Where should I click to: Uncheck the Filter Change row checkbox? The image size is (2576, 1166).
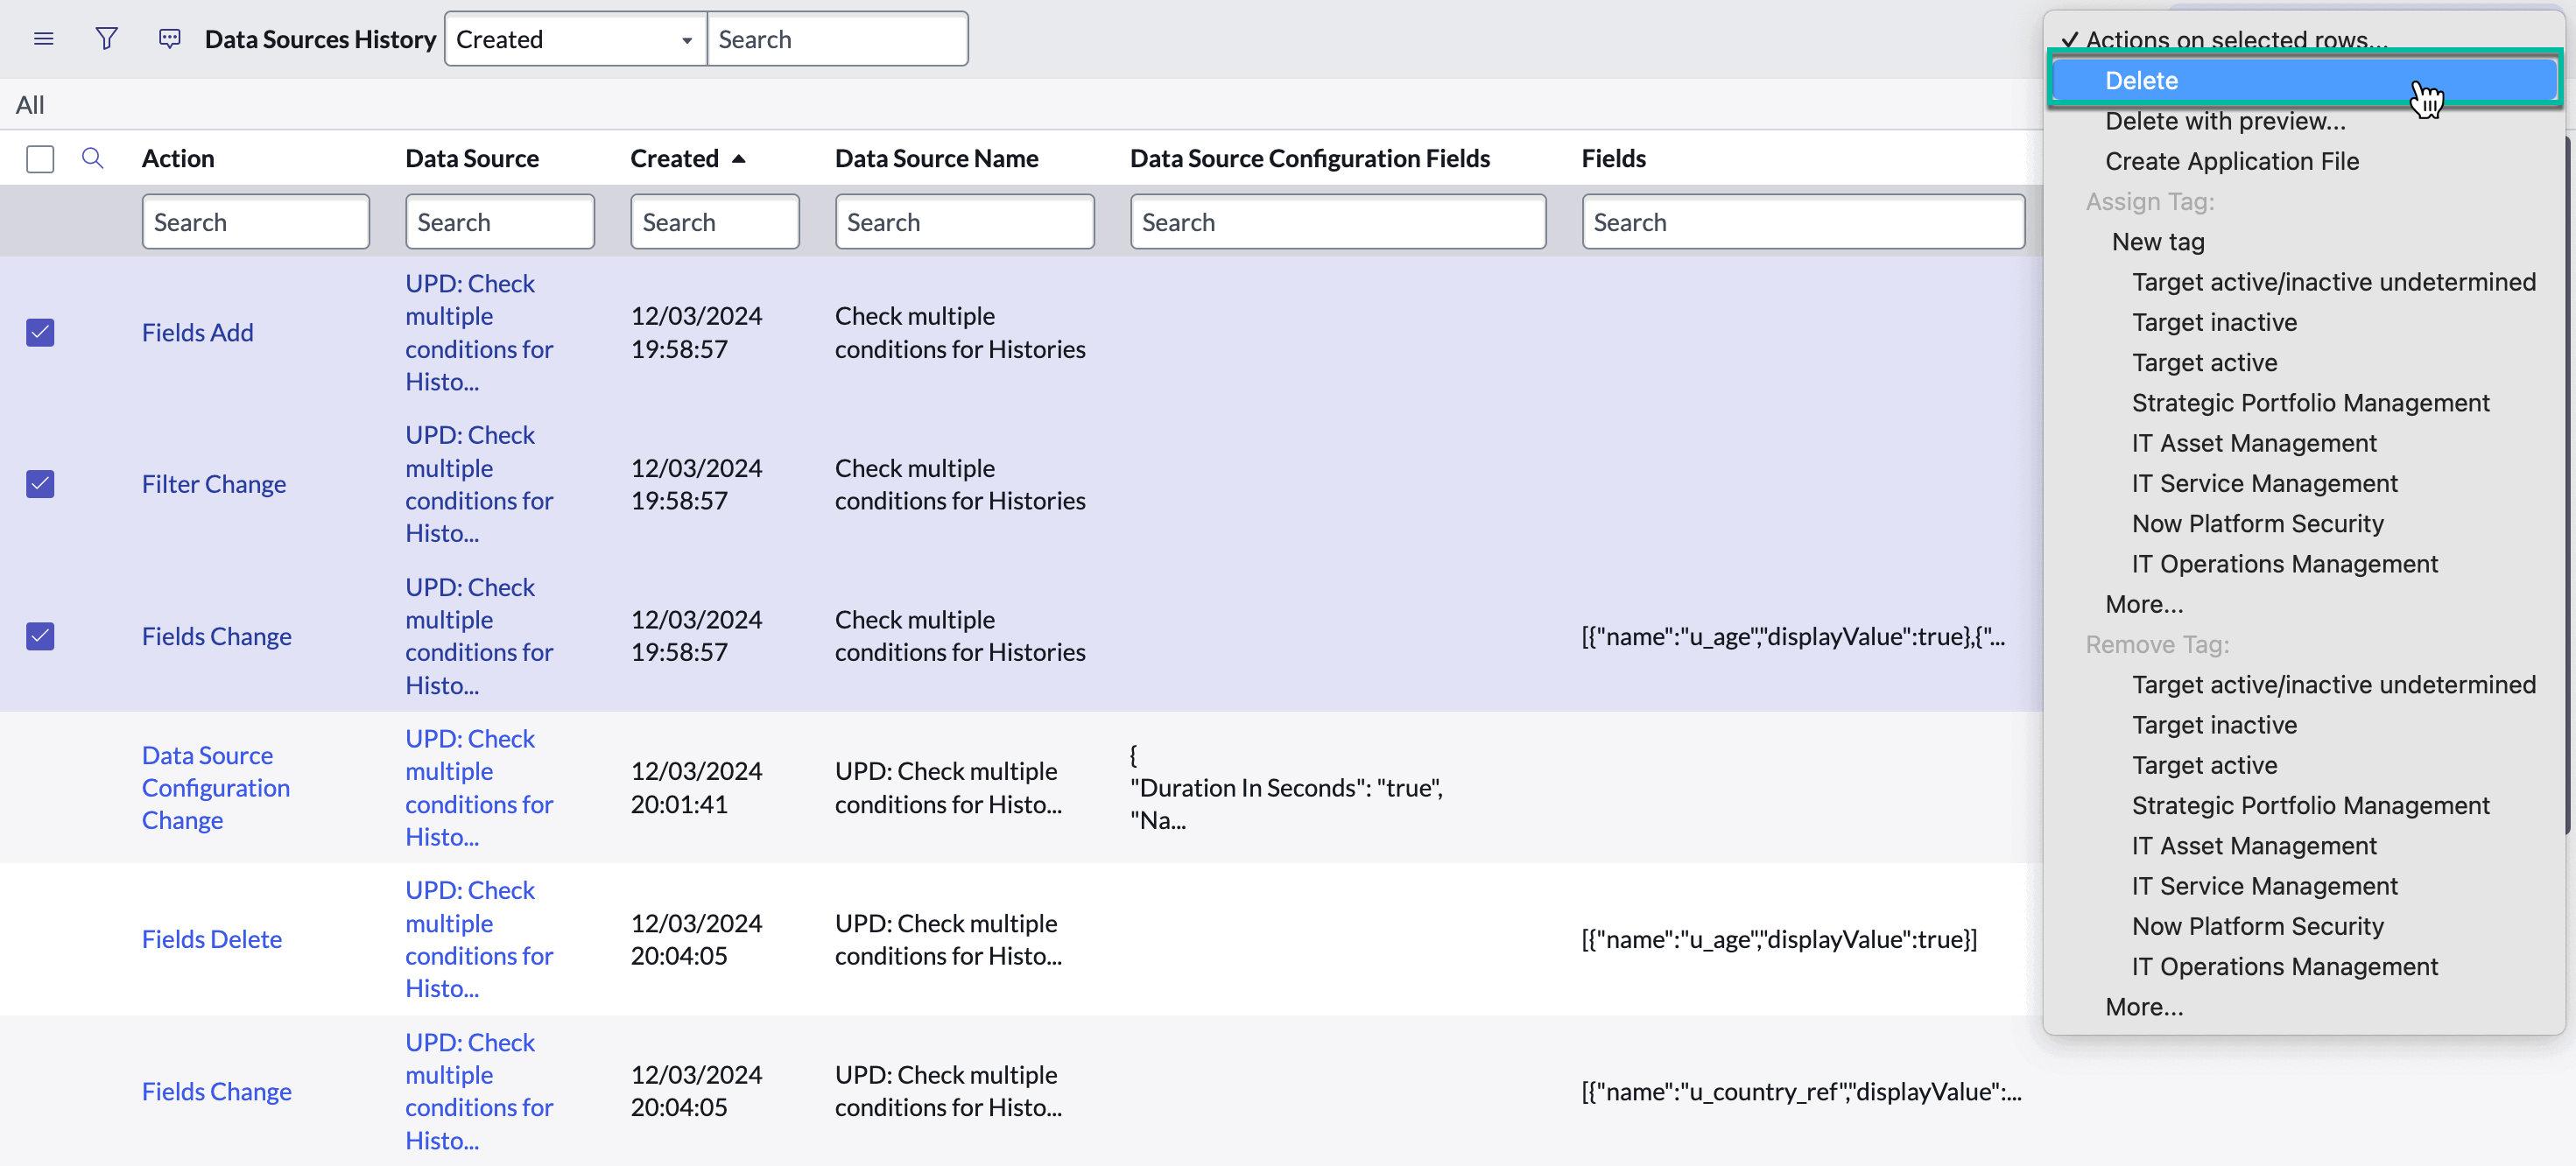click(x=40, y=484)
